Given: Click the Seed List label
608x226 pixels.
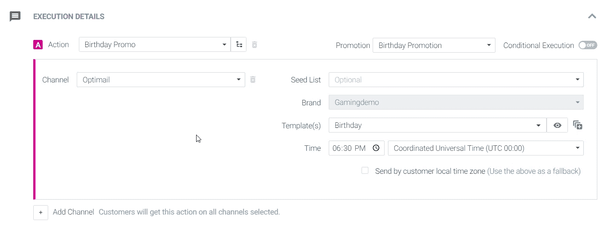Looking at the screenshot, I should pos(306,80).
